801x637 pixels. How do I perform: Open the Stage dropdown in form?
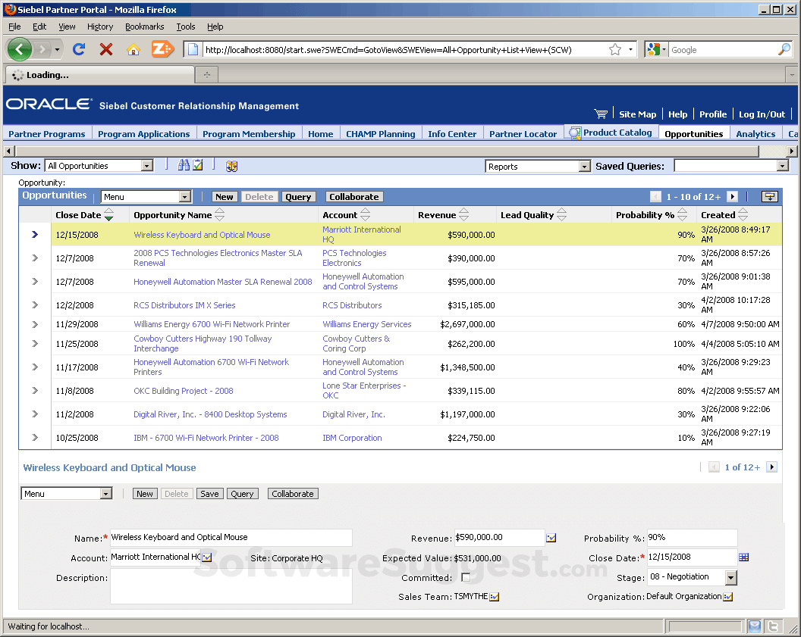pos(730,578)
